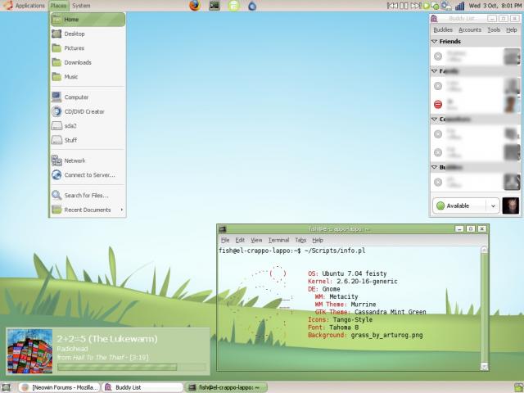Open the sda2 drive

(x=88, y=126)
